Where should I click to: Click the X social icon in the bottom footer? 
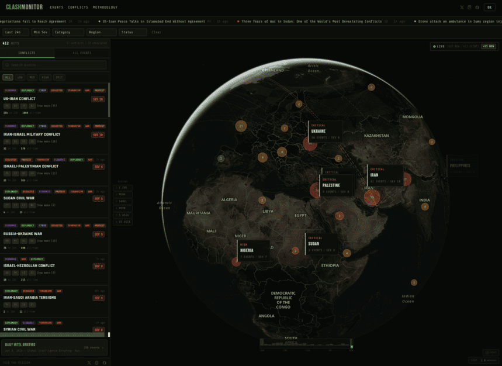[x=89, y=363]
